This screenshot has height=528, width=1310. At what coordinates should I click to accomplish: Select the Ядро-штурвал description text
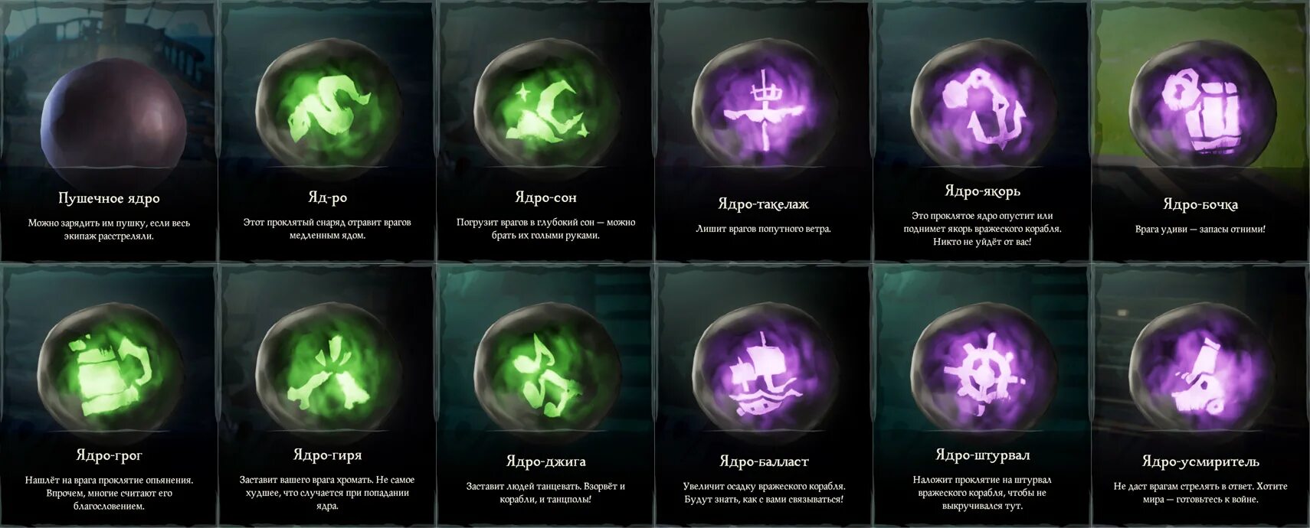[982, 493]
